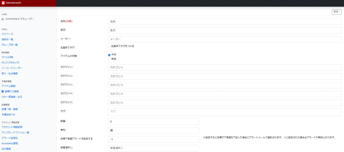344x152 pixels.
Task: Open PC/スマホカメラ menu item
Action: click(10, 63)
